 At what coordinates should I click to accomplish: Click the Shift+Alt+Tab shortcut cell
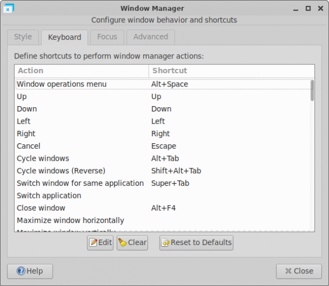pyautogui.click(x=176, y=171)
